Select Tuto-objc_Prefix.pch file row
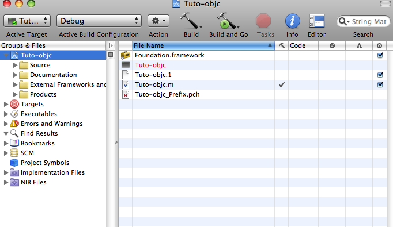 (252, 94)
